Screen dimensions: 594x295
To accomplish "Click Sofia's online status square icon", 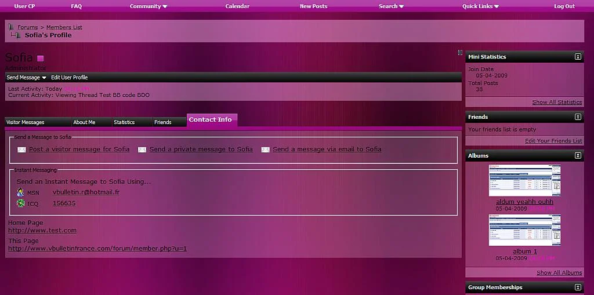I will tap(41, 58).
